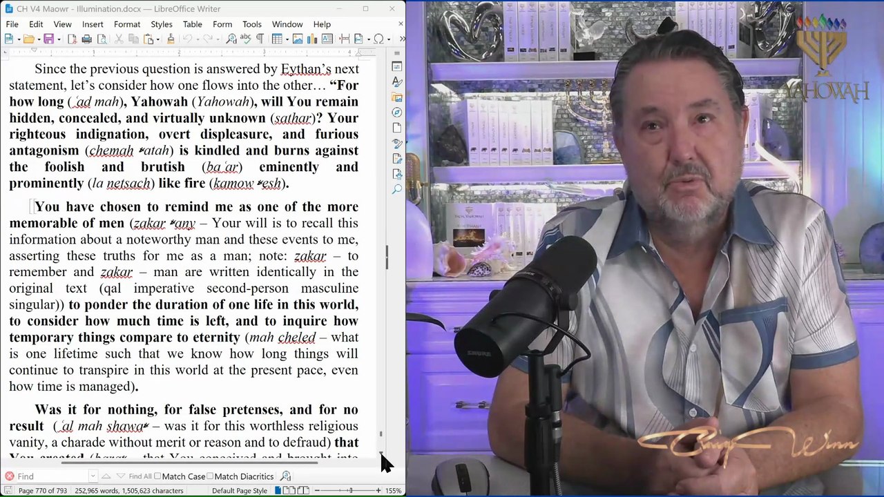The image size is (884, 497).
Task: Open sidebar Accessibility Check deck
Action: pos(397,174)
